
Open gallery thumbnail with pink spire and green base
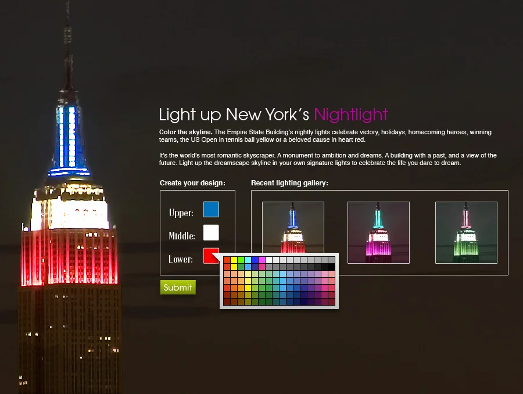pos(466,232)
